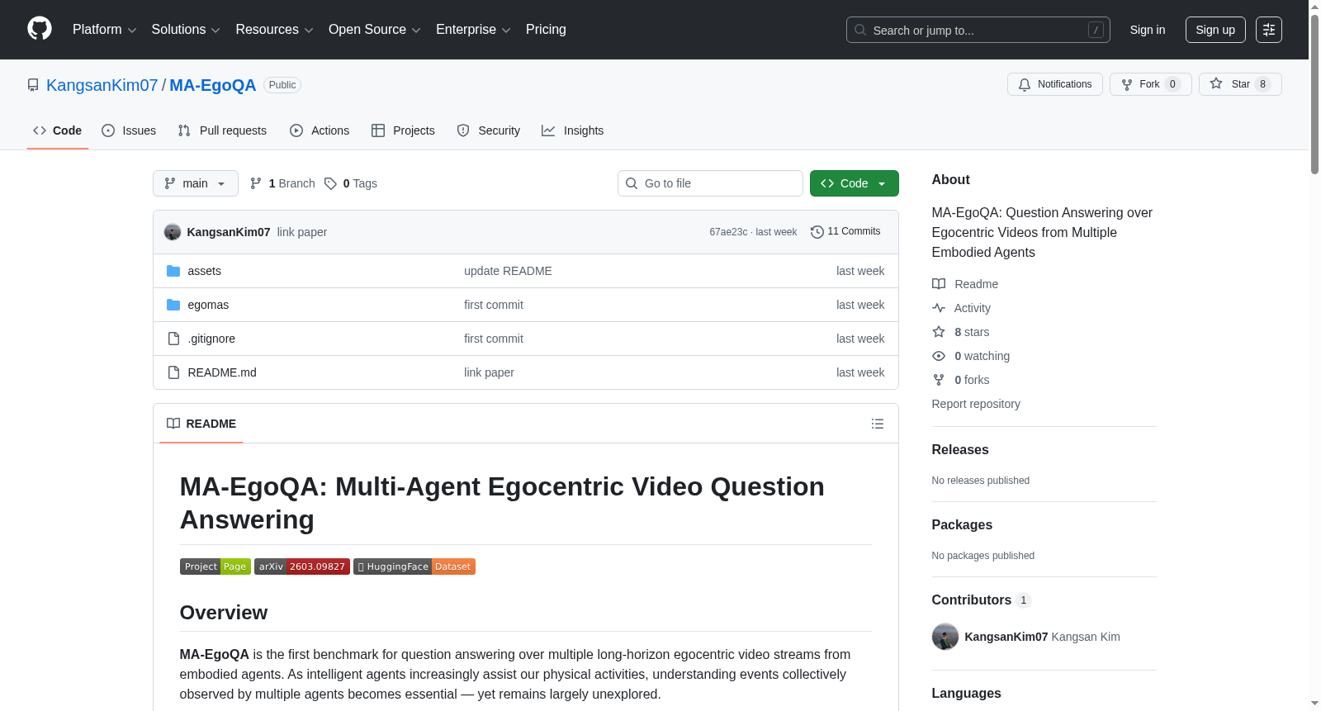Viewport: 1321px width, 711px height.
Task: Click the book icon beside Readme
Action: point(939,284)
